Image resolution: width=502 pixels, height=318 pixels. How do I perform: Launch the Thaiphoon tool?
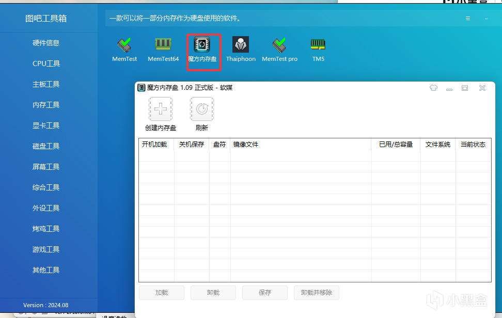[241, 44]
